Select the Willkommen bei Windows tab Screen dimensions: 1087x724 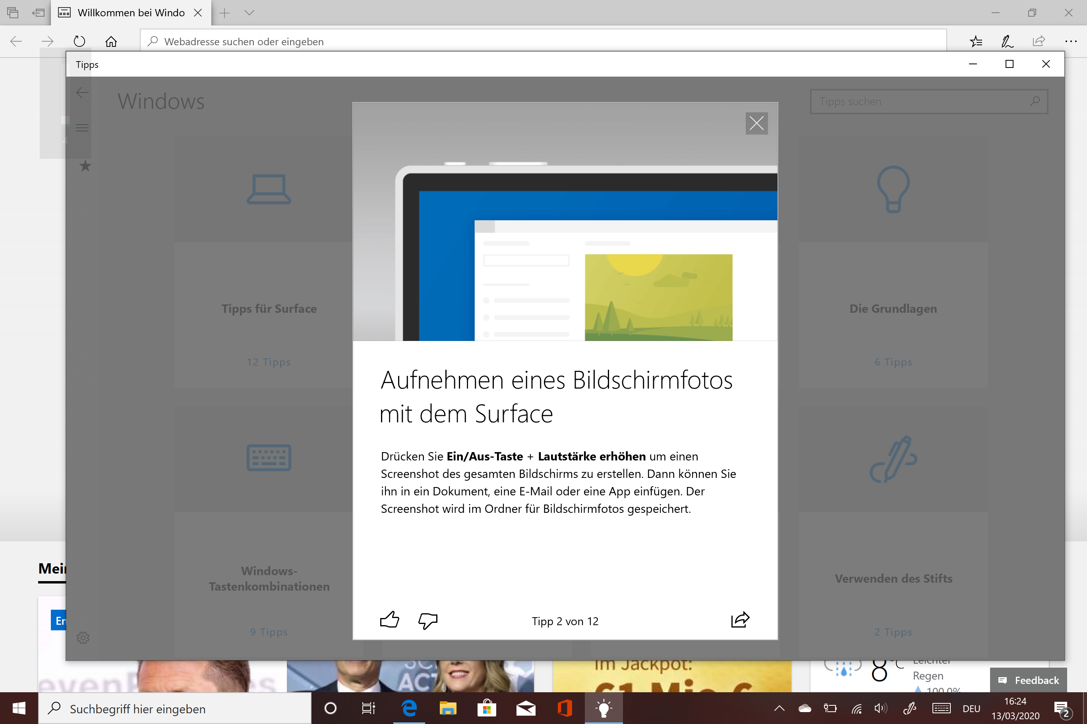tap(131, 13)
